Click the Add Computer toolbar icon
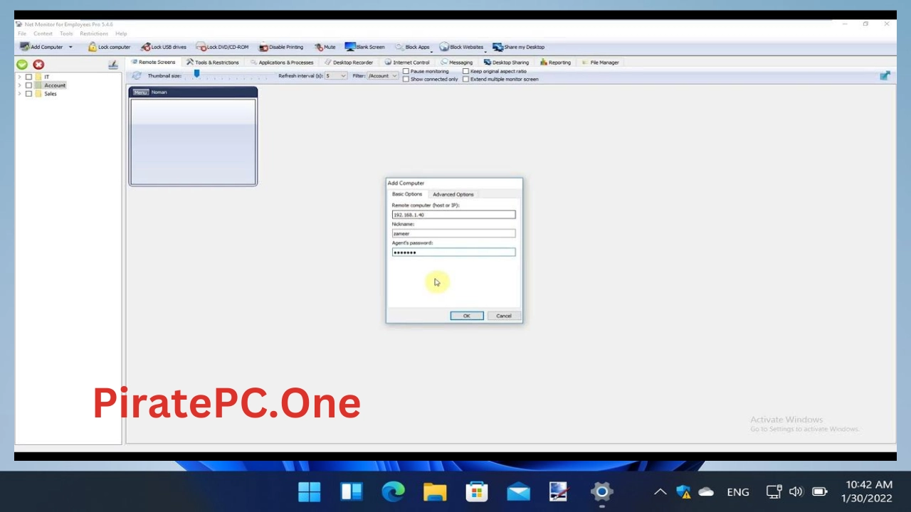 [x=25, y=47]
